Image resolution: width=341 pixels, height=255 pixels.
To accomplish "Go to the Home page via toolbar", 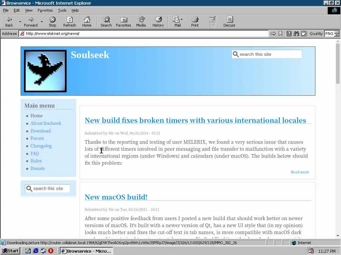I will [87, 22].
